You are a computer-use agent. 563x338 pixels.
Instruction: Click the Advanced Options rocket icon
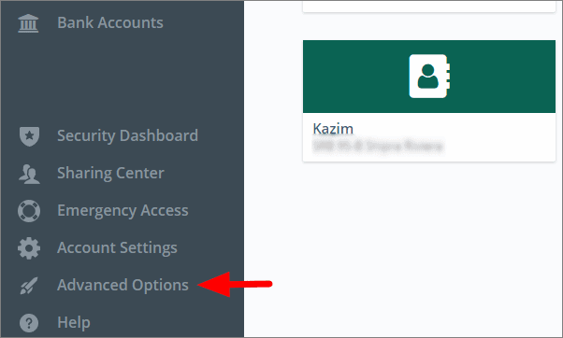pos(29,286)
